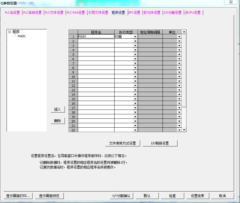Click the 检查 button
240x203 pixels.
[172, 196]
